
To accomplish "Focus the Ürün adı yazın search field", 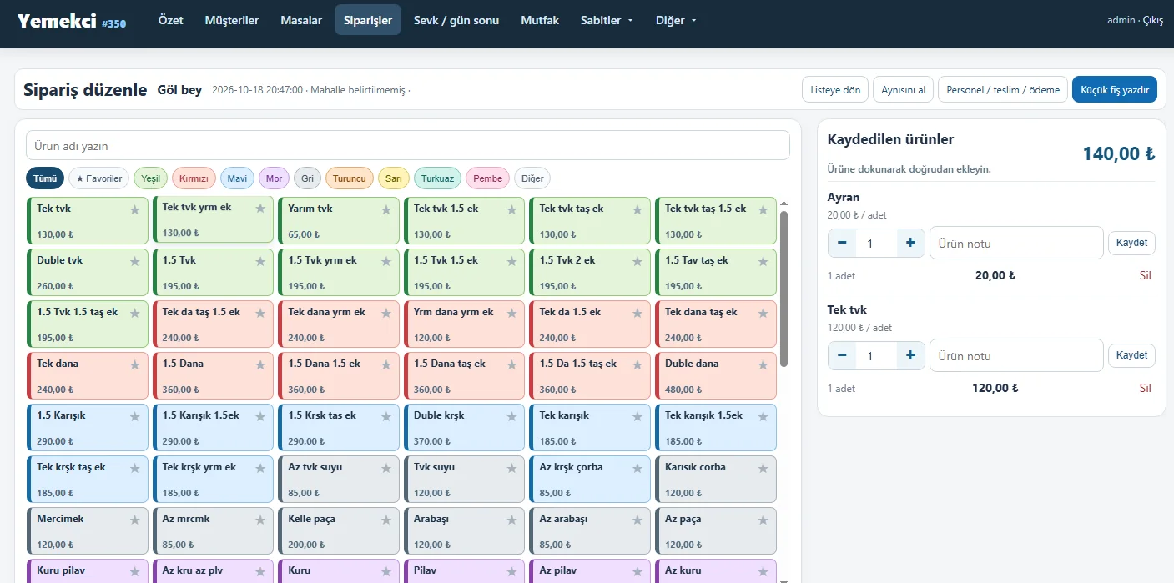I will tap(408, 145).
